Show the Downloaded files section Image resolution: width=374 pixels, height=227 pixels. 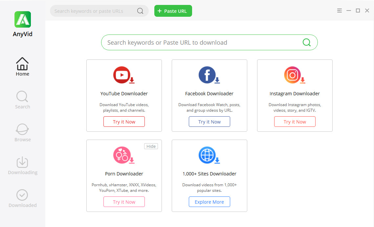tap(22, 198)
